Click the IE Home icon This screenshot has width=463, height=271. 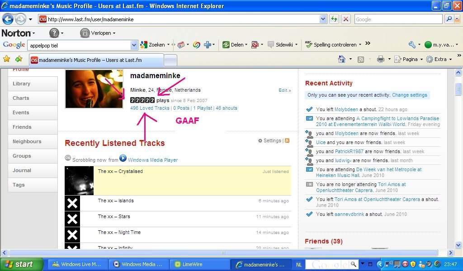coord(342,59)
